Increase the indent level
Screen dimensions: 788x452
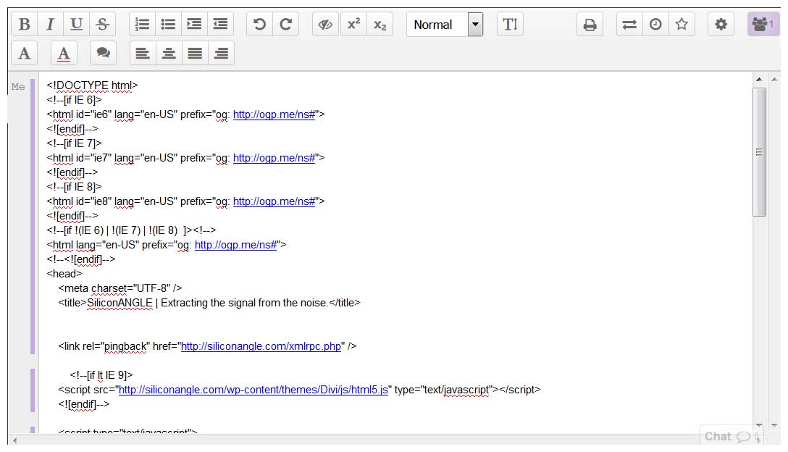pos(195,24)
